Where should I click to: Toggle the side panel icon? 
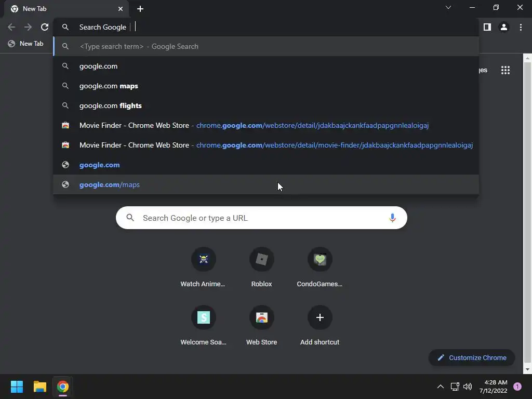pos(487,27)
